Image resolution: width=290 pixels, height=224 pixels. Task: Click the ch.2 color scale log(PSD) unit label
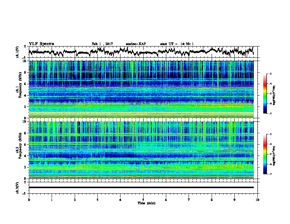tap(274, 156)
